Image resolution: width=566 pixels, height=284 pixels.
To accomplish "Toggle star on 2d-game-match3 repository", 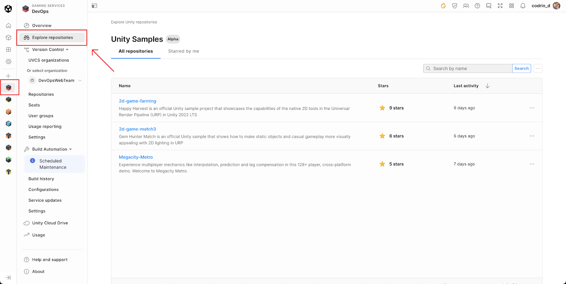I will coord(382,136).
